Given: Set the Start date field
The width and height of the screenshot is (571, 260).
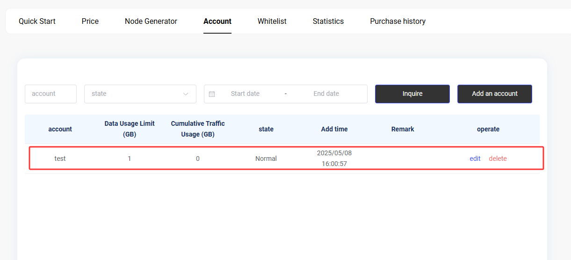Looking at the screenshot, I should (x=245, y=94).
